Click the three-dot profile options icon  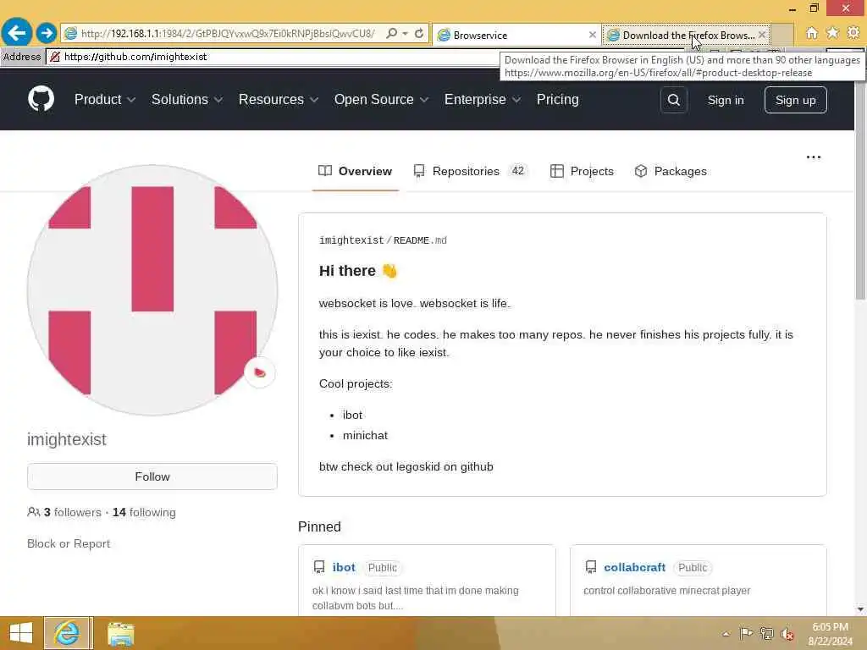814,157
